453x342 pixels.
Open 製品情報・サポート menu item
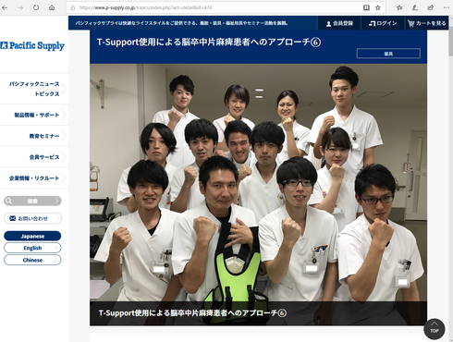click(34, 115)
